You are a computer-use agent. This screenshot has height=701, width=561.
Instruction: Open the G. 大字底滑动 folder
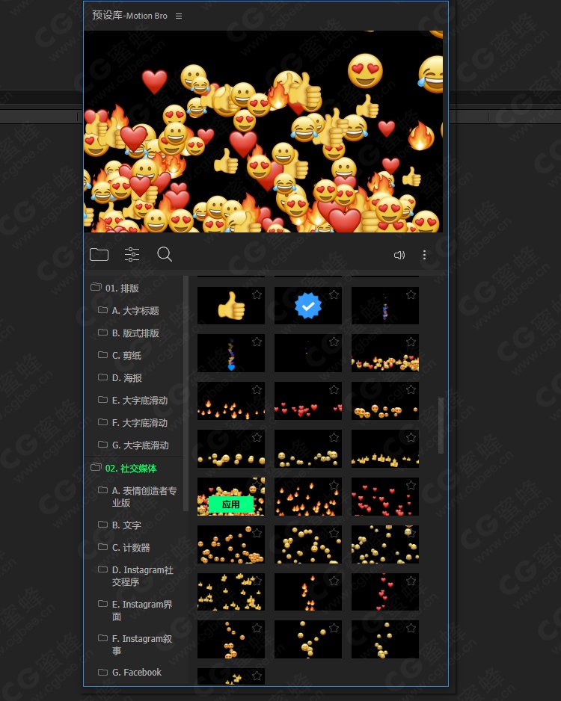(133, 445)
